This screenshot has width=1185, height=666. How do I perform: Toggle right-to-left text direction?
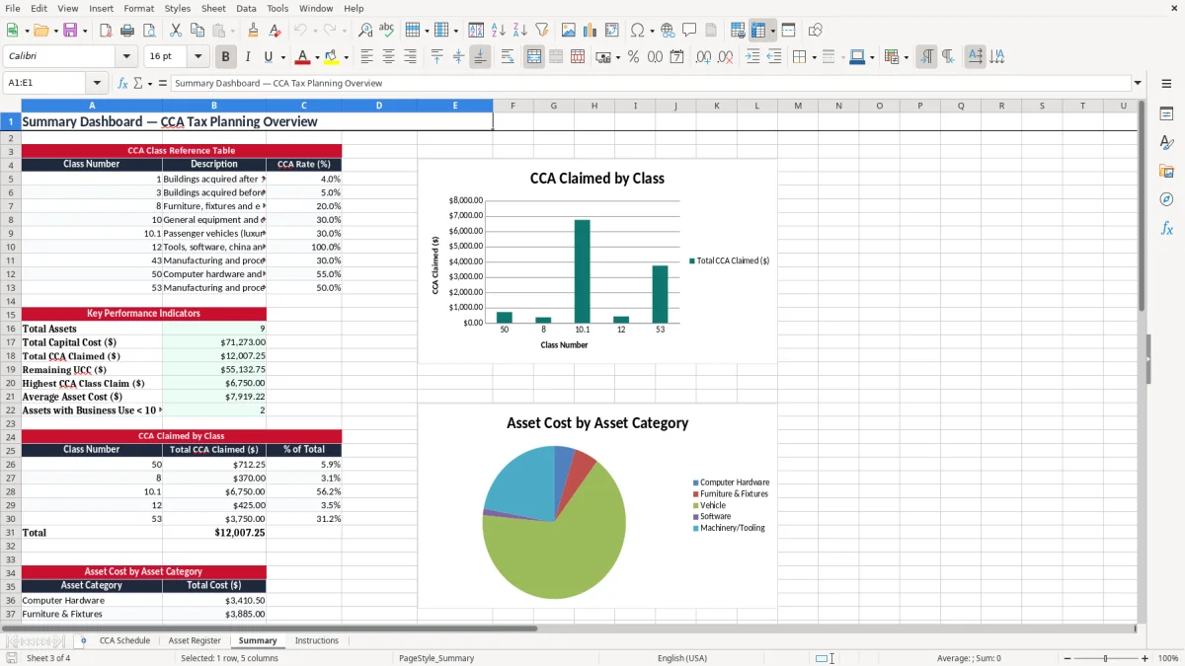948,57
